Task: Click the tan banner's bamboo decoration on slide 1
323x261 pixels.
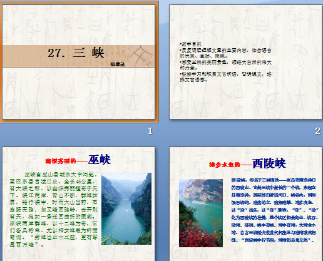Action: [142, 55]
